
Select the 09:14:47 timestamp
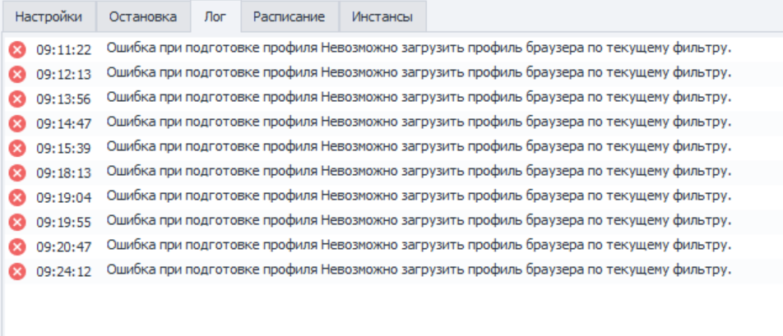point(64,123)
